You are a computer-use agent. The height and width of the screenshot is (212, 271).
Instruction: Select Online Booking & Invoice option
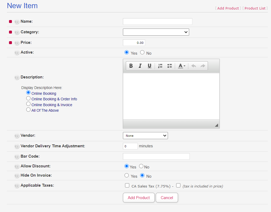pyautogui.click(x=28, y=104)
